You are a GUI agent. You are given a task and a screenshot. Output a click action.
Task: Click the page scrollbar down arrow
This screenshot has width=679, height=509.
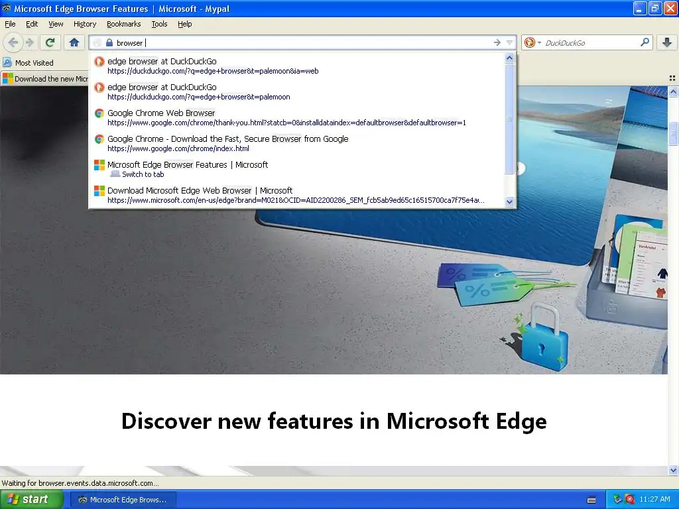673,470
